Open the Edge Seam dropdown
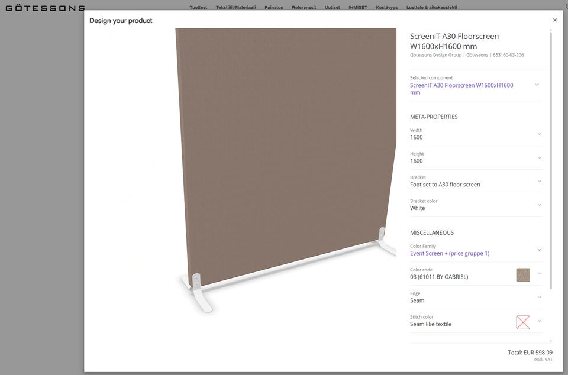Viewport: 568px width, 375px height. pyautogui.click(x=476, y=297)
